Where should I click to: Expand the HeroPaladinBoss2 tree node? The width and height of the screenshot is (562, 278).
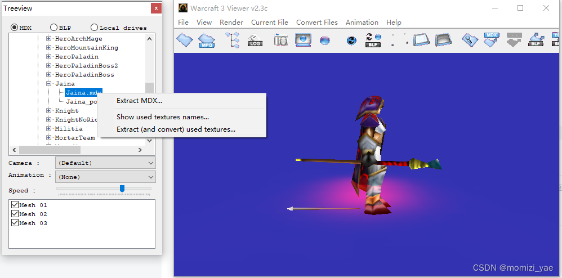49,65
